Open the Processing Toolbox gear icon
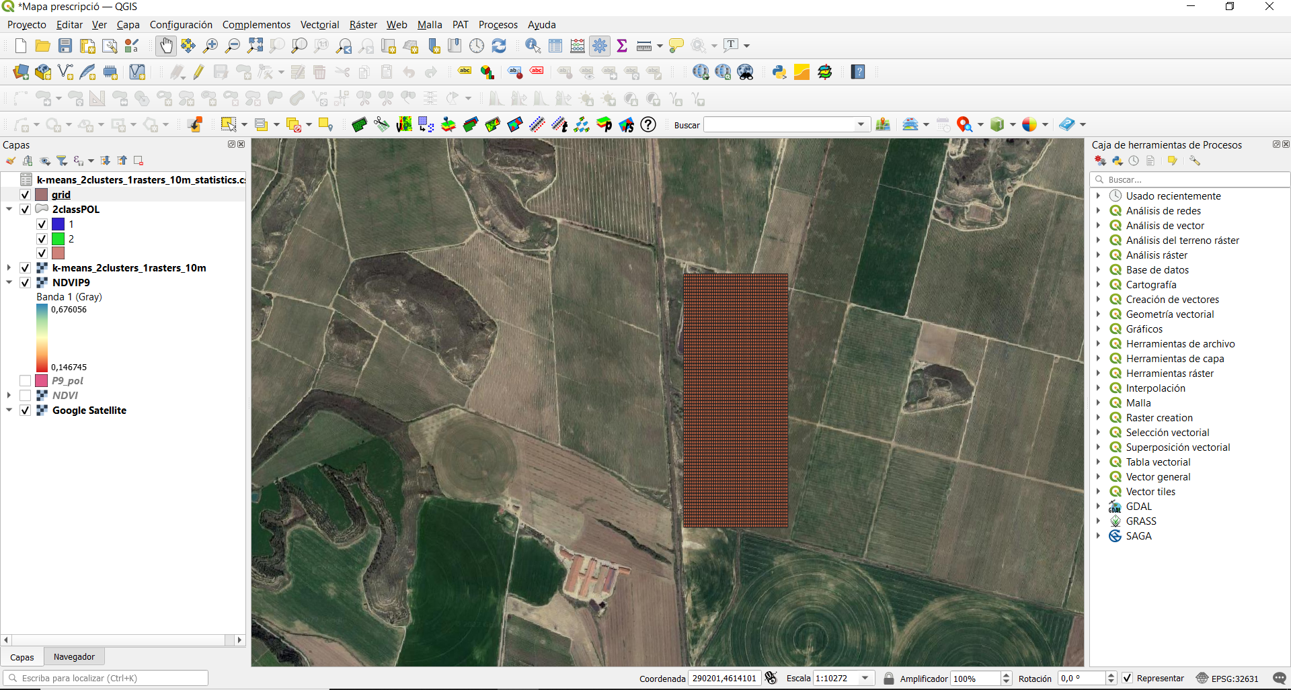This screenshot has height=690, width=1291. [x=600, y=46]
